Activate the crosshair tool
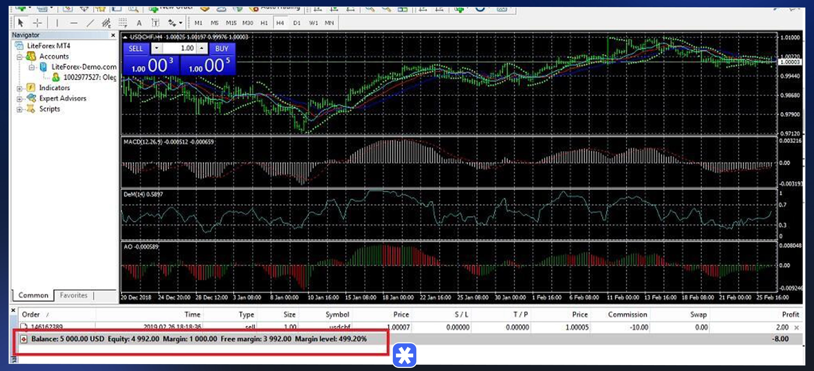The height and width of the screenshot is (371, 814). click(37, 23)
